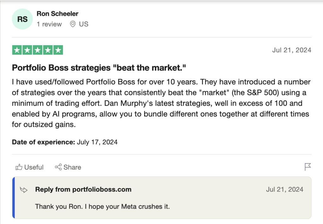The image size is (323, 224).
Task: Click the third green rating star
Action: pyautogui.click(x=38, y=50)
